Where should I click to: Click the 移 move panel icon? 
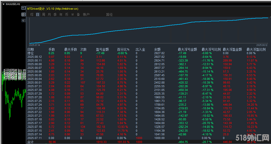tap(23, 14)
